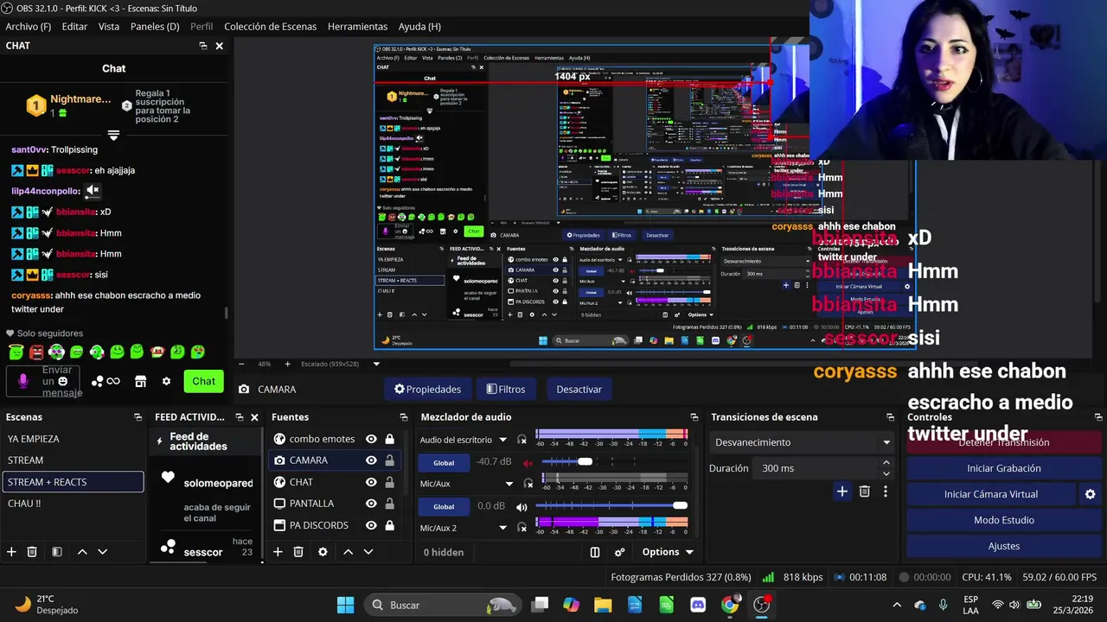
Task: Open the Editar menu
Action: 74,27
